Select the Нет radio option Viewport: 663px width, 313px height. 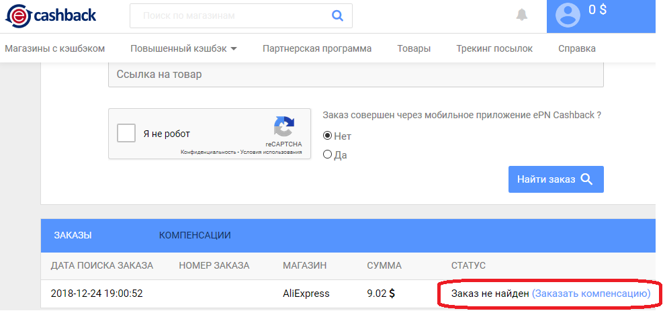(x=327, y=136)
